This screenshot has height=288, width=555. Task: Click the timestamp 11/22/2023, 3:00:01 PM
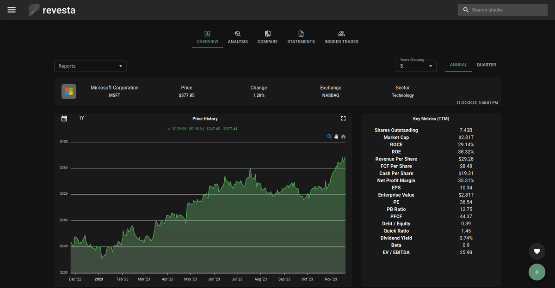click(x=477, y=102)
